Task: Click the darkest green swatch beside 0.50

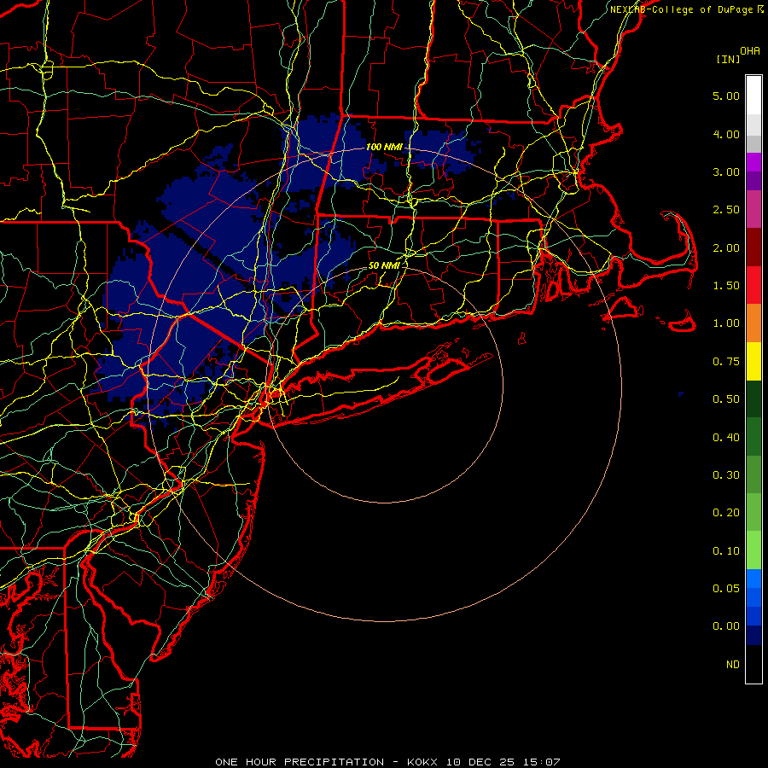Action: tap(753, 399)
